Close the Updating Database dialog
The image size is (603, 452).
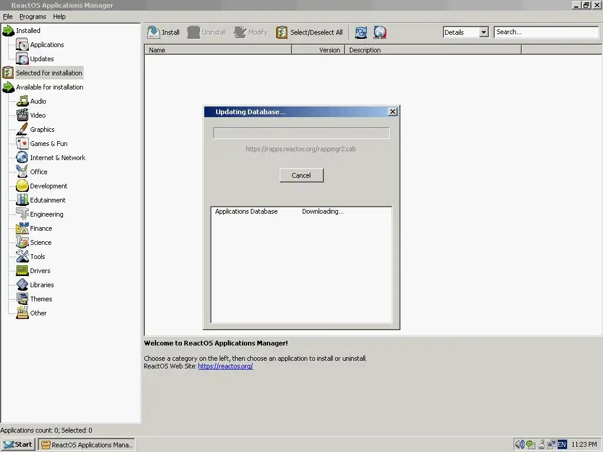tap(393, 111)
